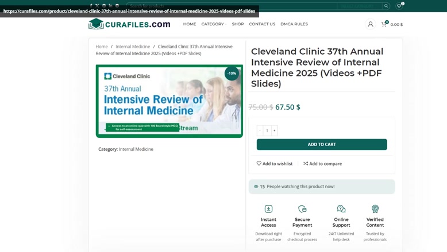Image resolution: width=447 pixels, height=252 pixels.
Task: Click the '24/7 Unlimited help desk' text
Action: point(341,236)
